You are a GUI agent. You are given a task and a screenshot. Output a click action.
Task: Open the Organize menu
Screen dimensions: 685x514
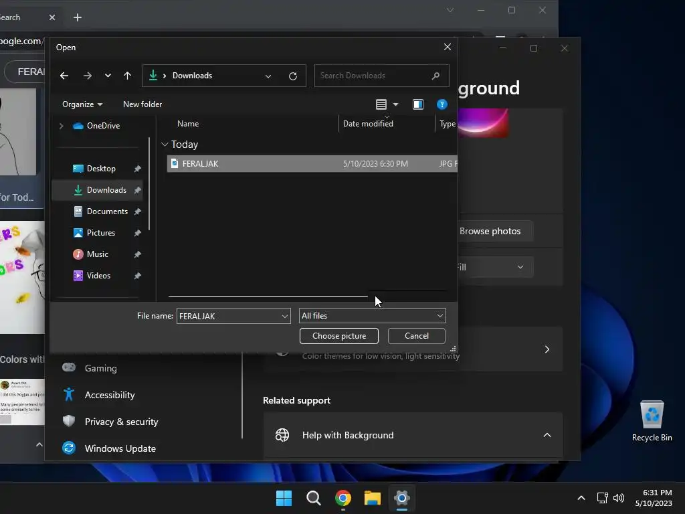click(x=82, y=104)
